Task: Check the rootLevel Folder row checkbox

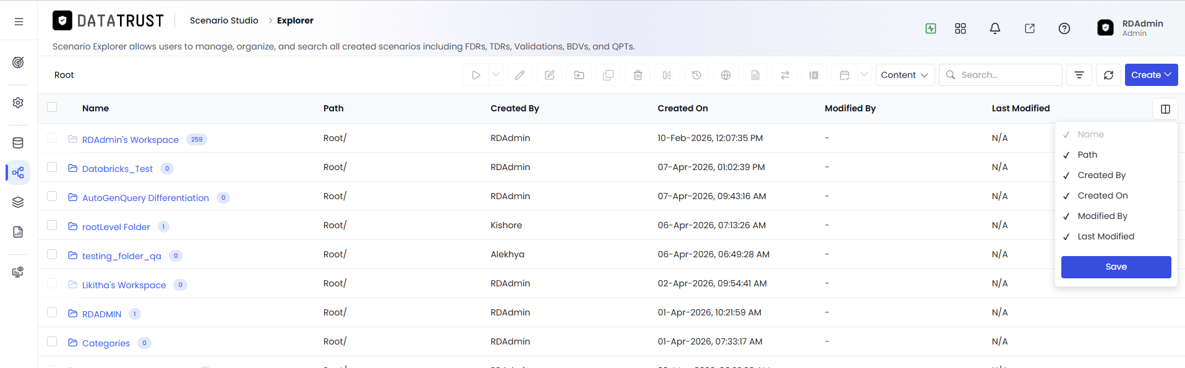Action: (52, 225)
